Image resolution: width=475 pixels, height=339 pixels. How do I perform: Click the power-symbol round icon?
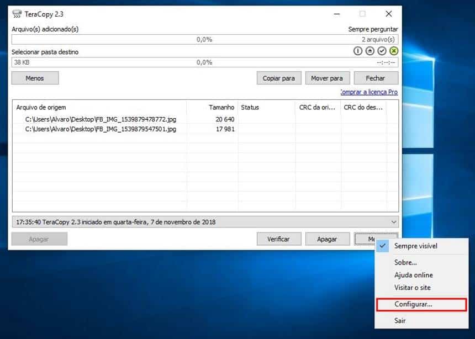[358, 51]
